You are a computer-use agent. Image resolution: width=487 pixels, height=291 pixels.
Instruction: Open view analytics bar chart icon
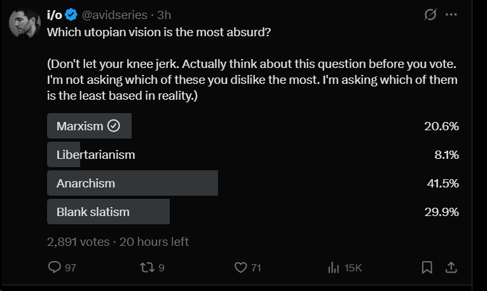[x=333, y=268]
